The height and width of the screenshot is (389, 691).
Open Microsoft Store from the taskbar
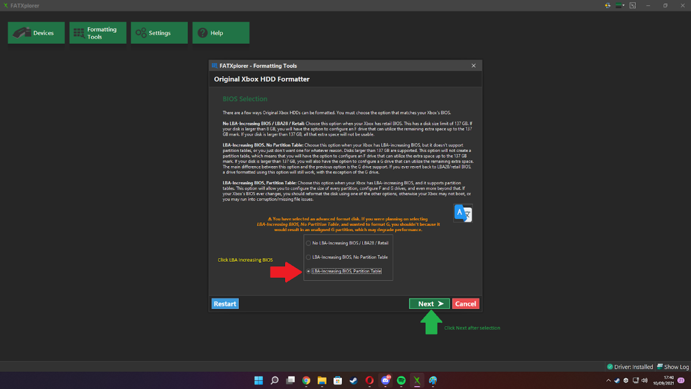pos(338,380)
